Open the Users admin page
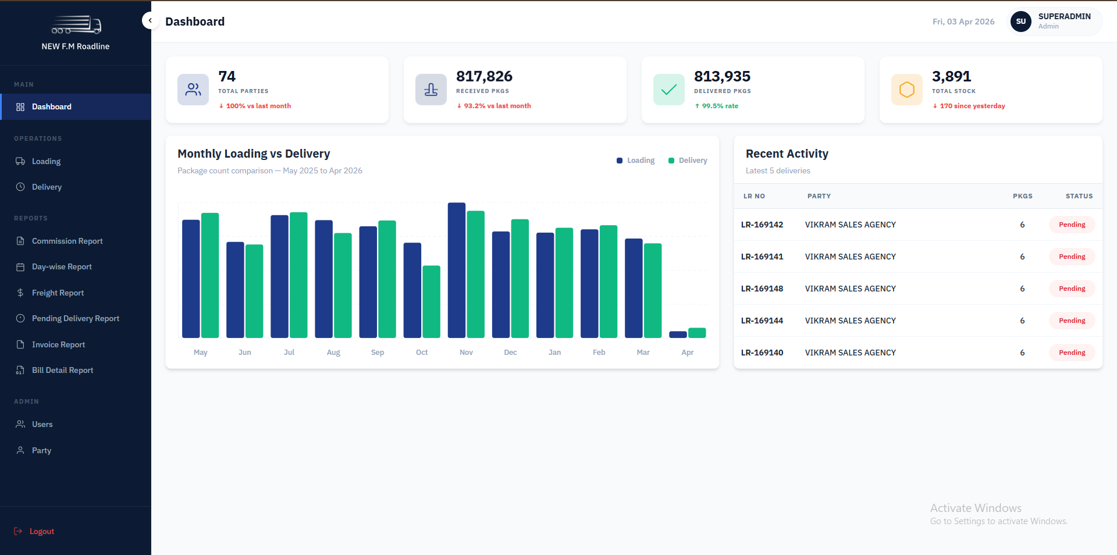The height and width of the screenshot is (555, 1117). coord(42,424)
